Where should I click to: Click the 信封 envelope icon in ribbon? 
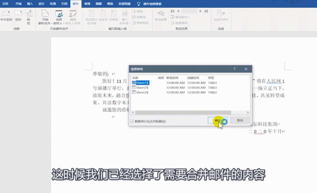pos(18,13)
